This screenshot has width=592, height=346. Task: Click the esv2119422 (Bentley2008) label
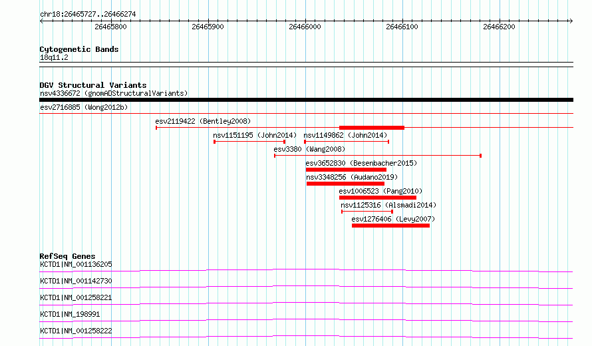203,121
